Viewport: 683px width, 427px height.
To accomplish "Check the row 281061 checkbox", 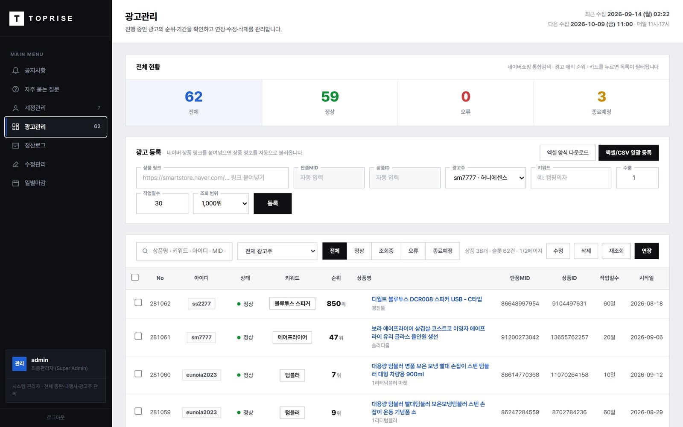I will pyautogui.click(x=138, y=336).
